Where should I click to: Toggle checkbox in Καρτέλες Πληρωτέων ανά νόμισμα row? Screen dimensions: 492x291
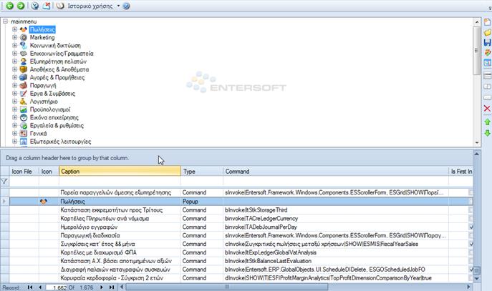pos(471,218)
